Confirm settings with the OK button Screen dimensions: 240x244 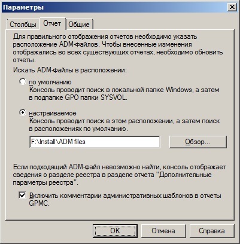pos(115,231)
